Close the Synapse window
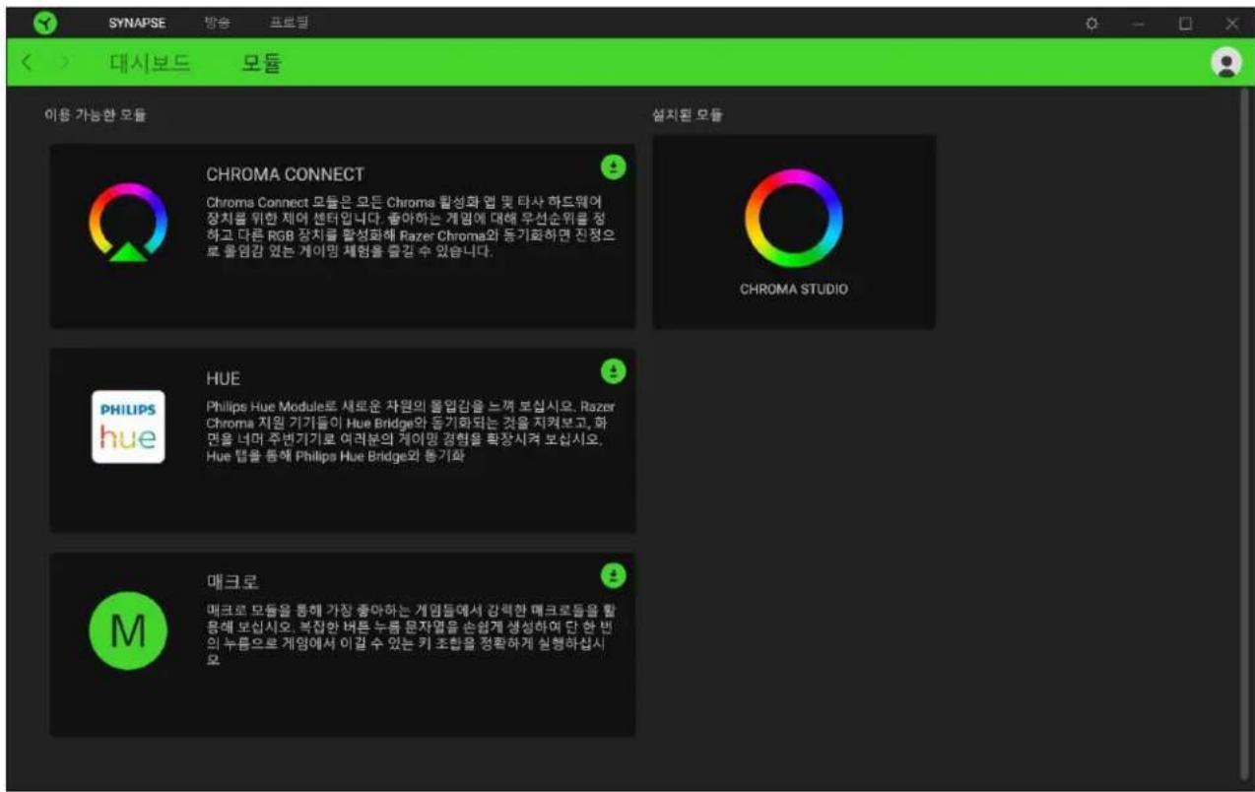1255x792 pixels. (1231, 23)
